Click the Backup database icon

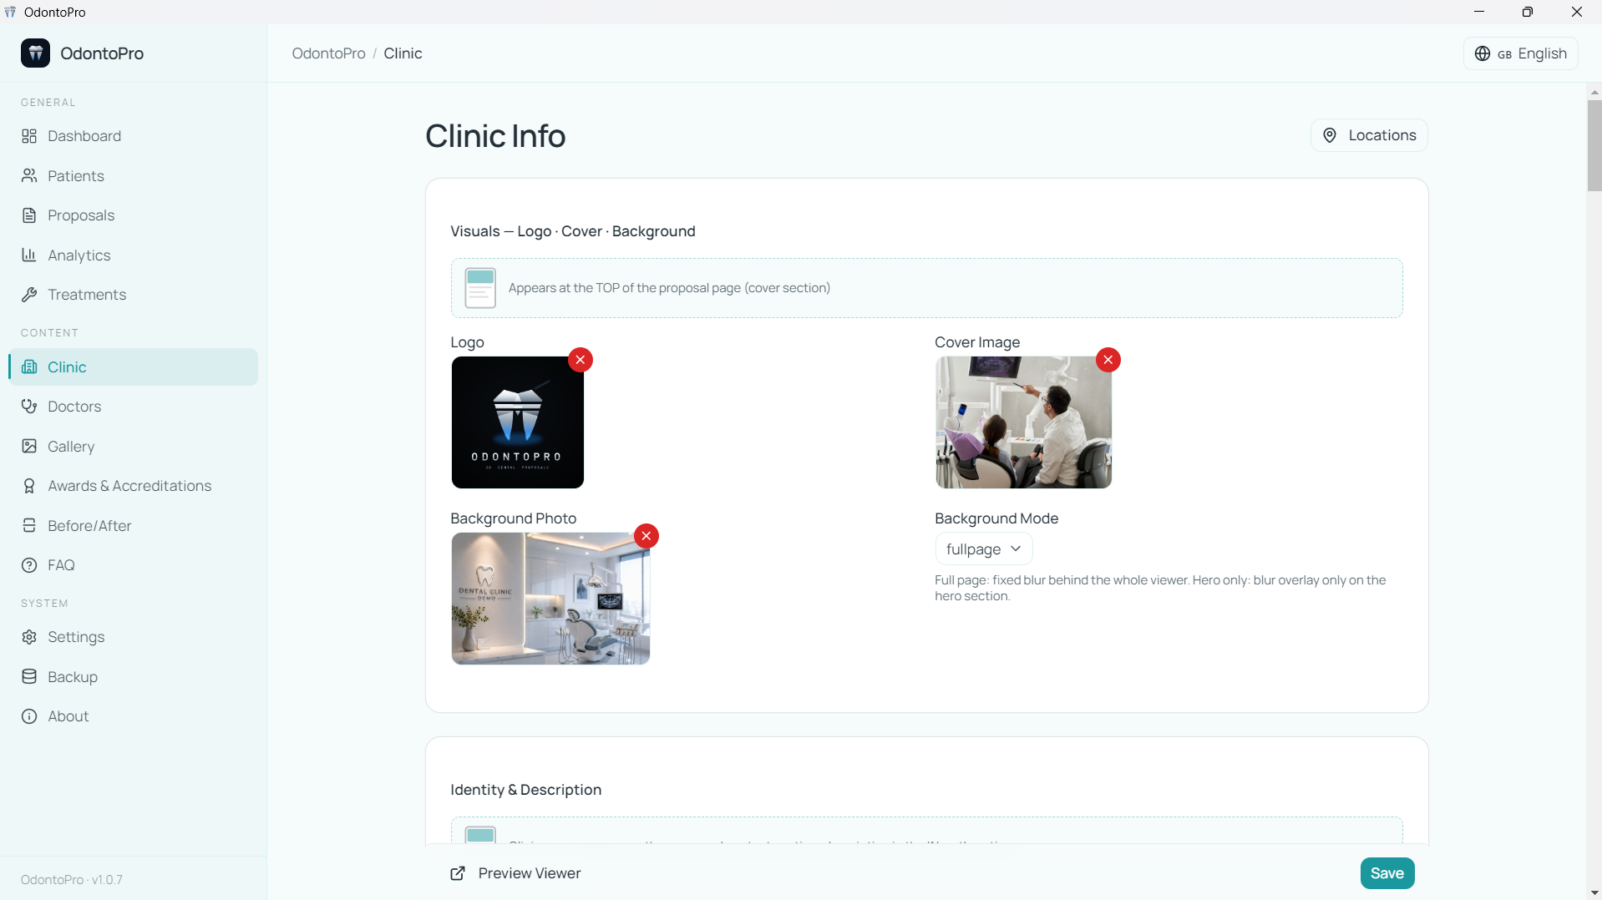(29, 677)
